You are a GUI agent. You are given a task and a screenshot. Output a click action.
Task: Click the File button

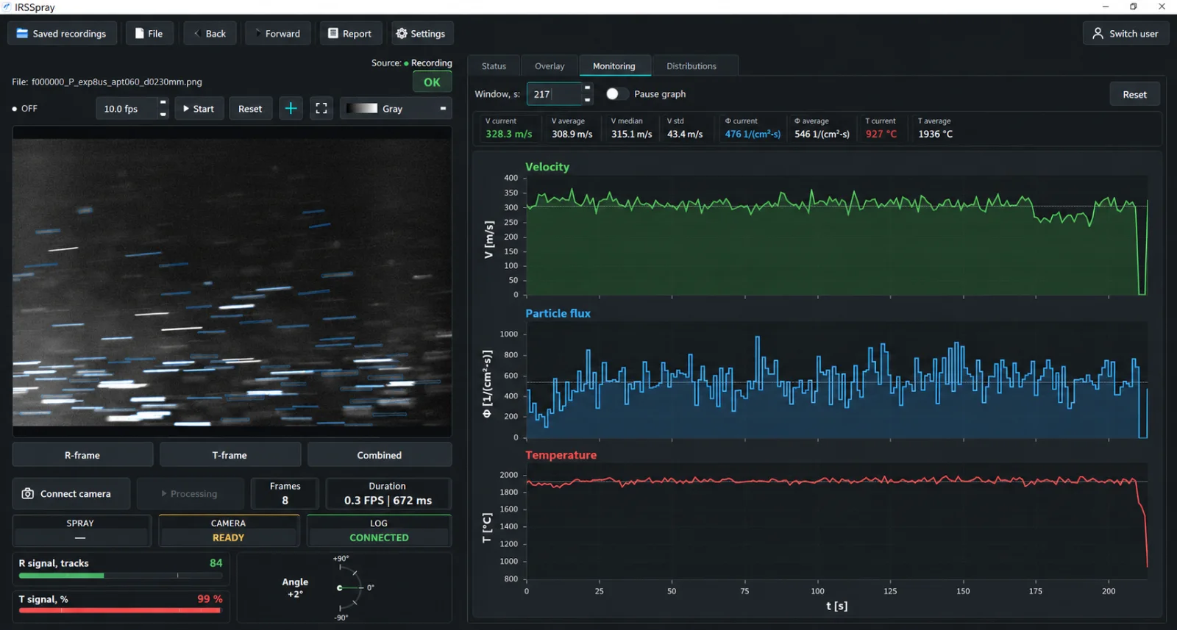[149, 34]
